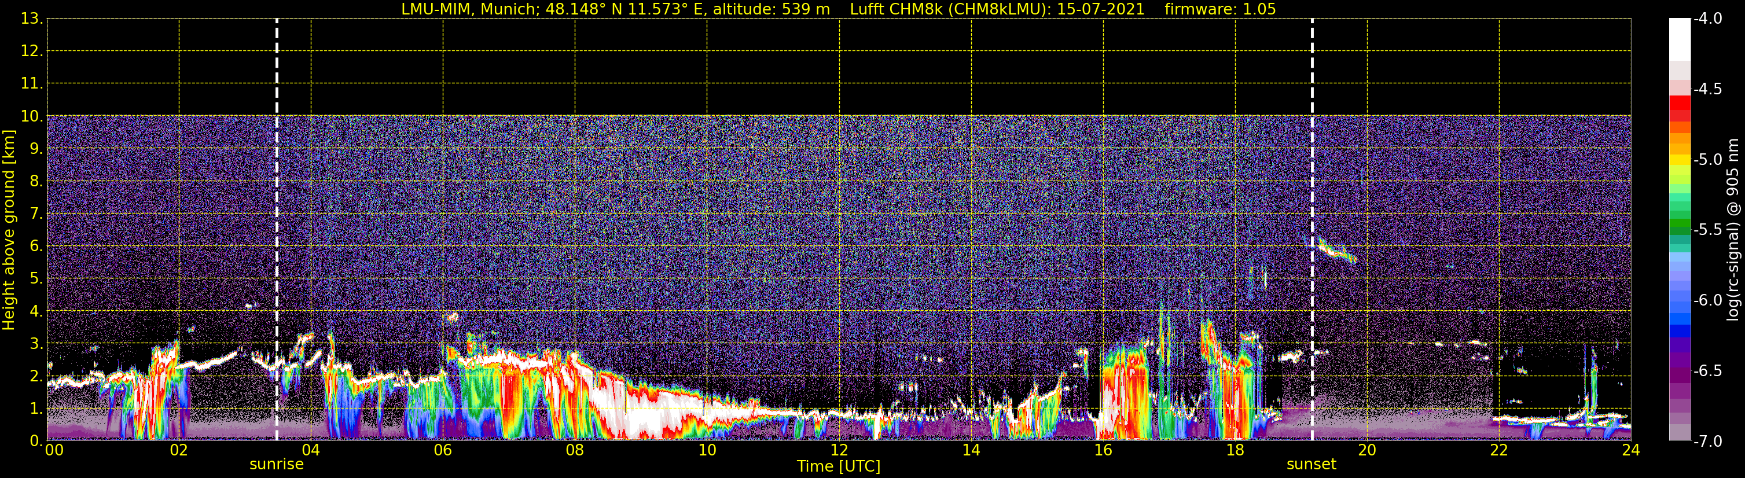The width and height of the screenshot is (1745, 478).
Task: Click the 'log(rc-signal) @ 905 nm' colorbar label
Action: click(x=1733, y=230)
